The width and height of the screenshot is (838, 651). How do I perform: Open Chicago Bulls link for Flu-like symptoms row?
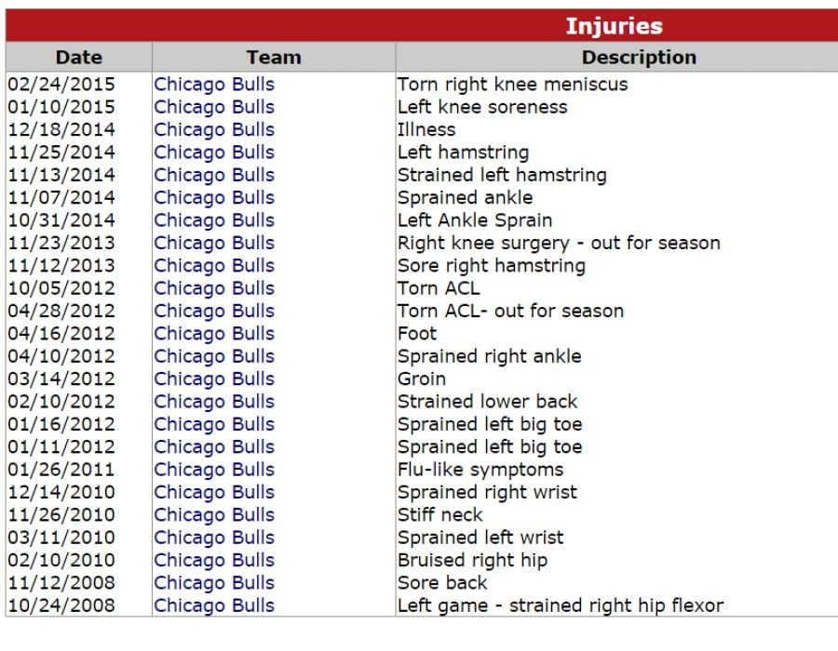pyautogui.click(x=214, y=470)
